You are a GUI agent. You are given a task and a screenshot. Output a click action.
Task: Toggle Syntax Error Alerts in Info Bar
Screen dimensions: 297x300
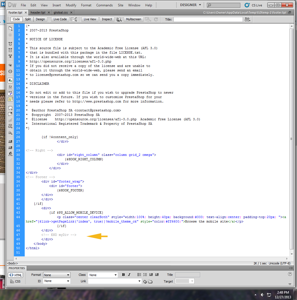[x=10, y=99]
